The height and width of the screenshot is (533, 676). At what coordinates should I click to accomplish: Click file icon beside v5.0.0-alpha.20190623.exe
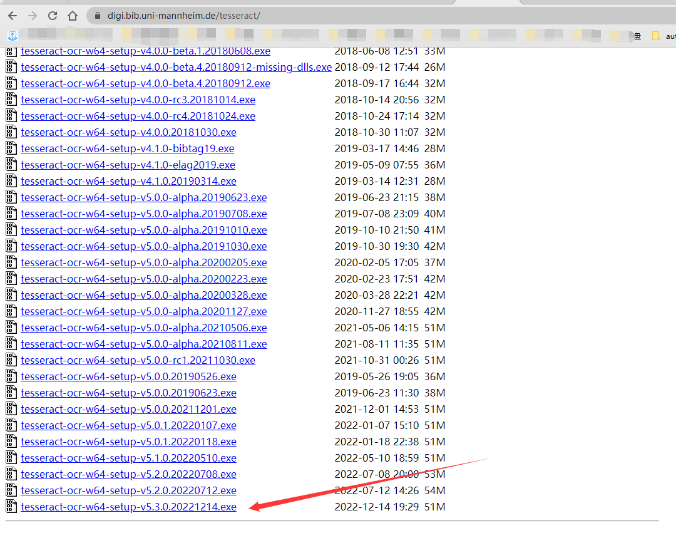click(x=11, y=197)
